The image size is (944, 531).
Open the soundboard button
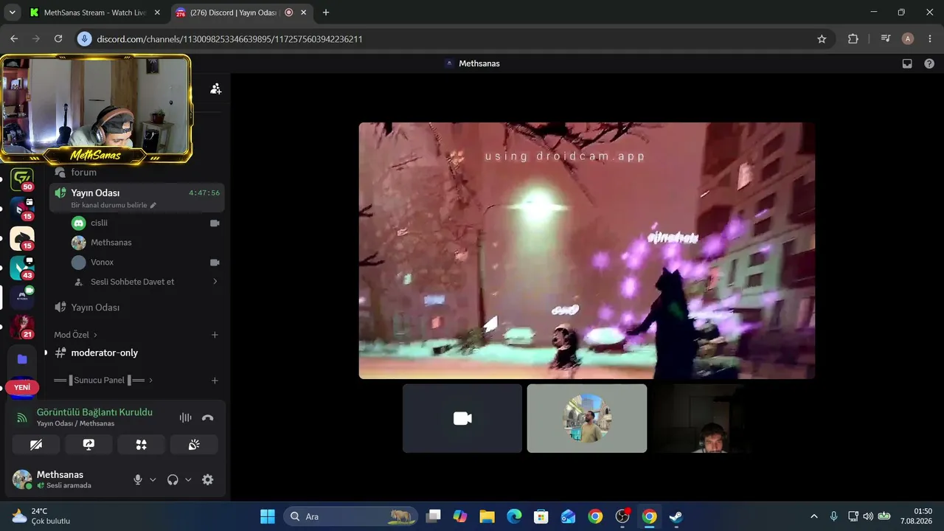tap(194, 444)
